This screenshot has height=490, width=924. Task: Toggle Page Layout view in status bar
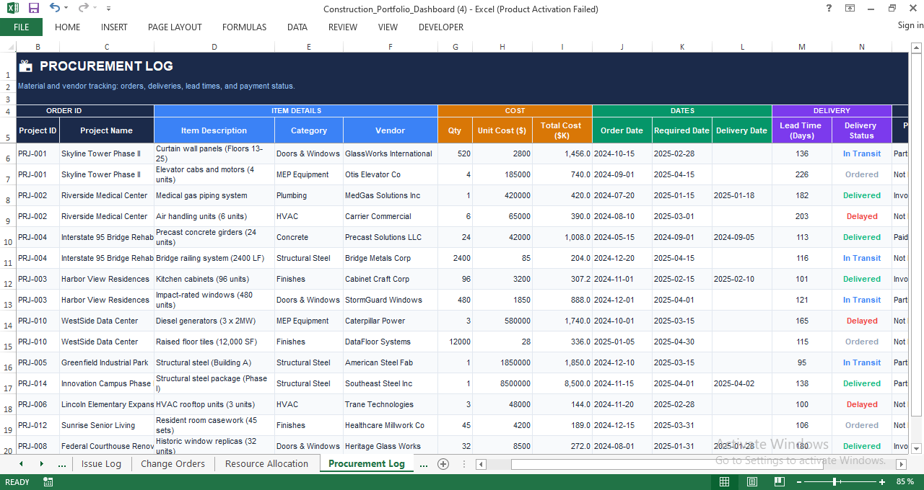751,482
